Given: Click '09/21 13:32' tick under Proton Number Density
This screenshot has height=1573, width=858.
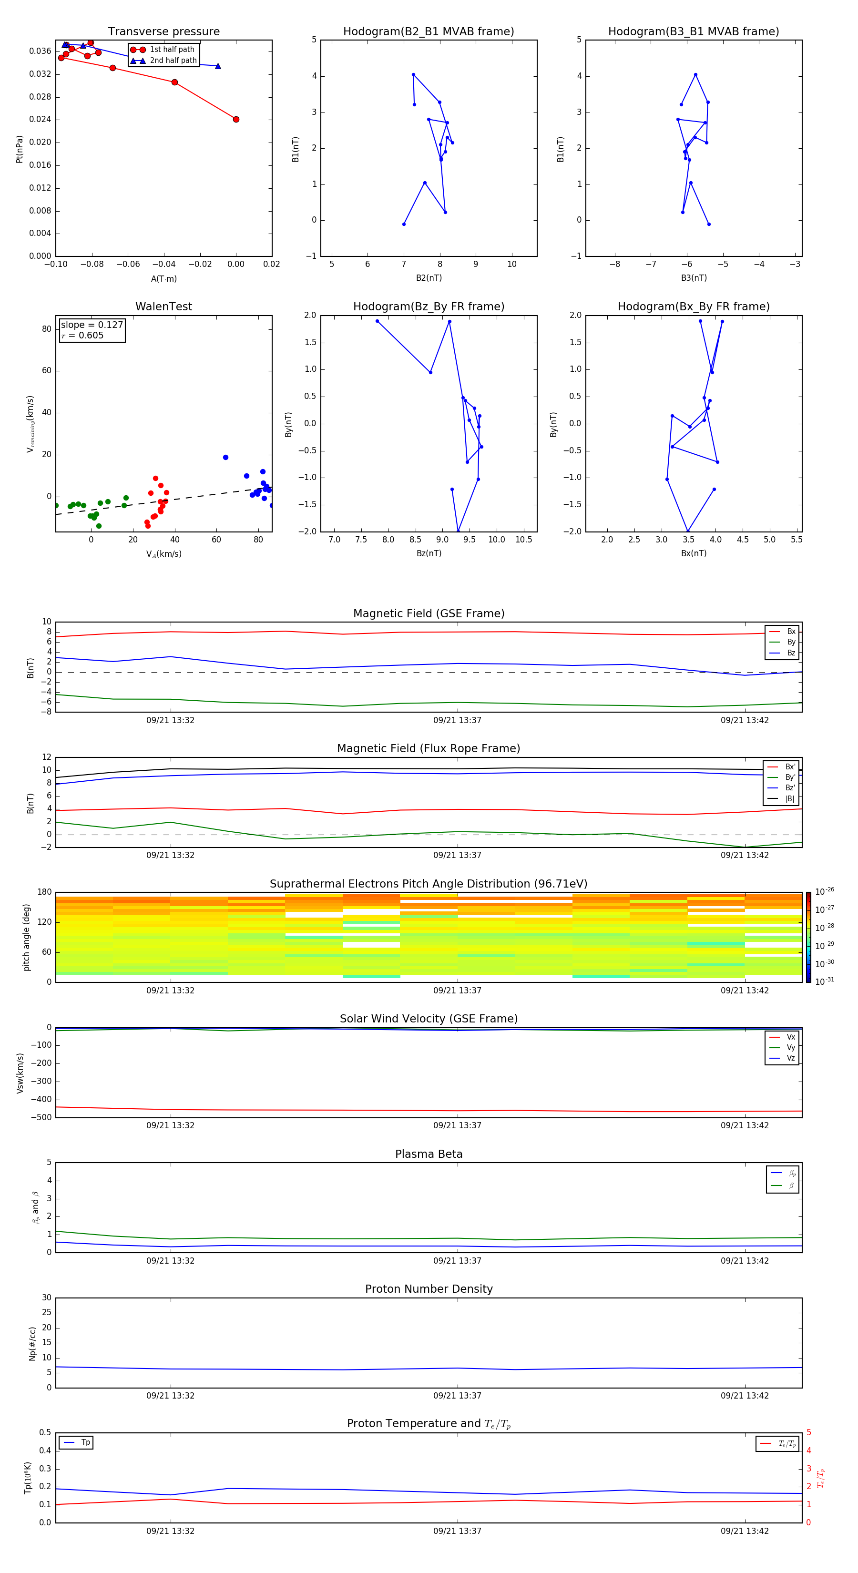Looking at the screenshot, I should (x=170, y=1396).
